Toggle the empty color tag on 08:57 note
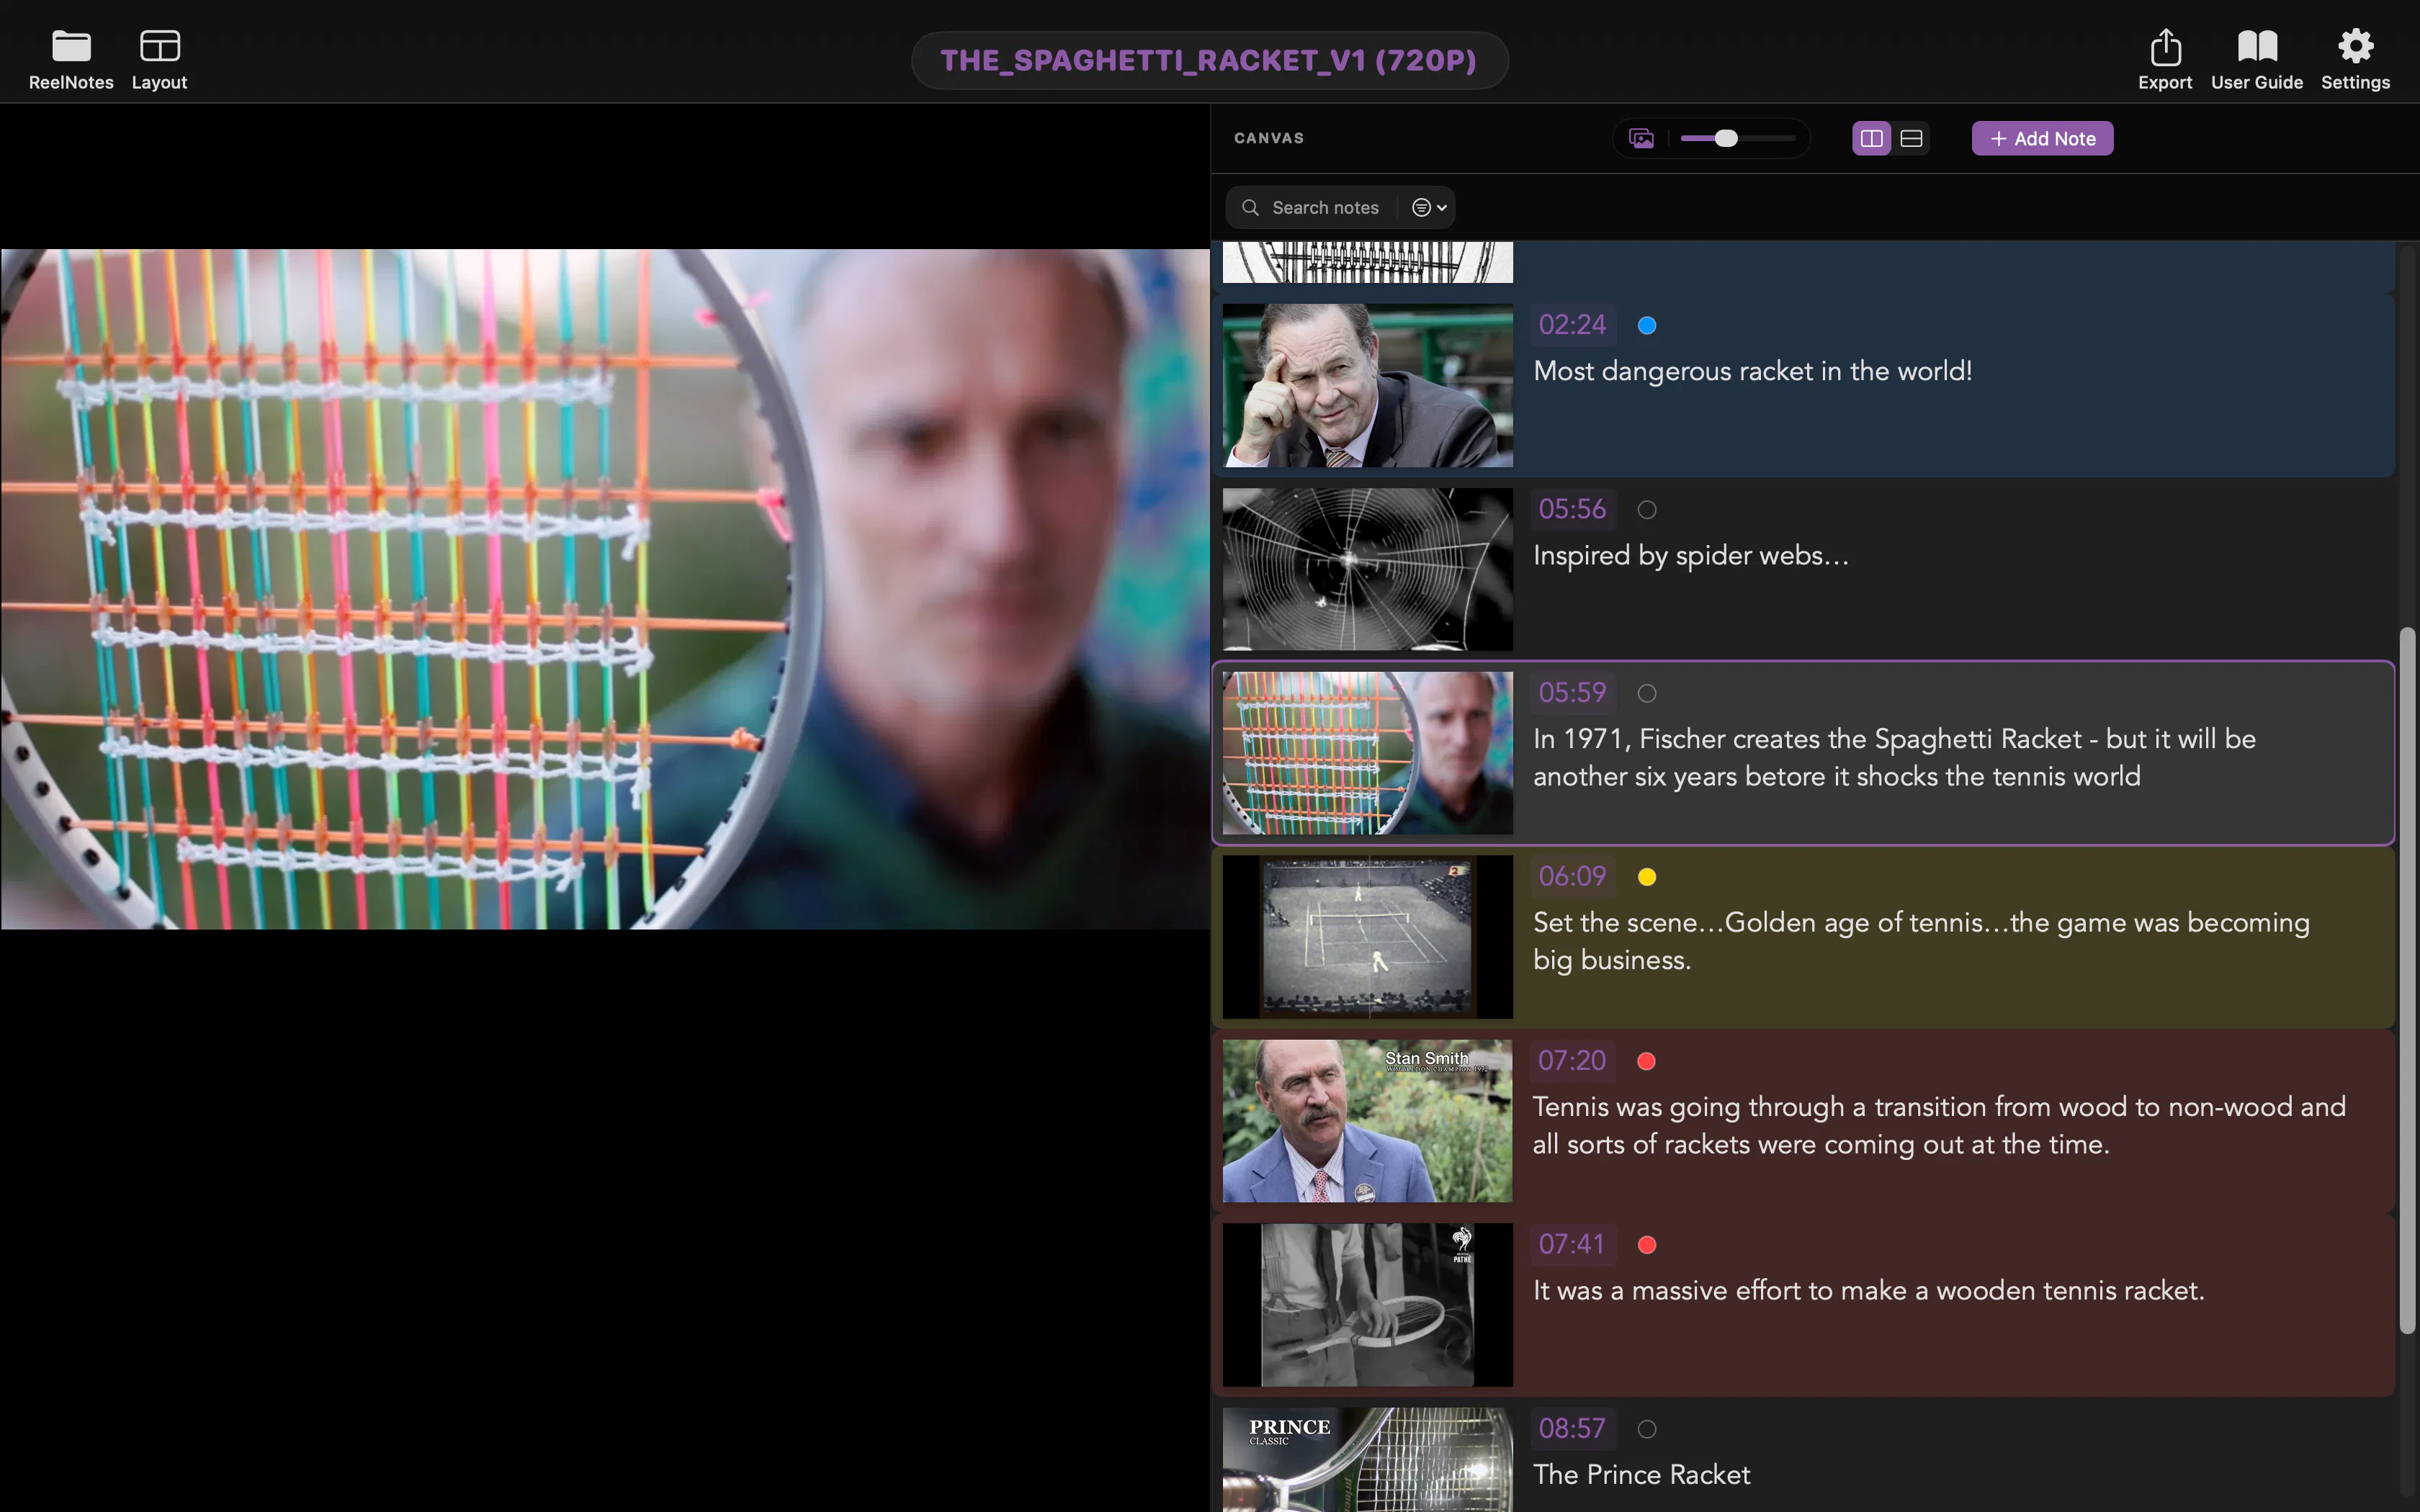 point(1647,1429)
